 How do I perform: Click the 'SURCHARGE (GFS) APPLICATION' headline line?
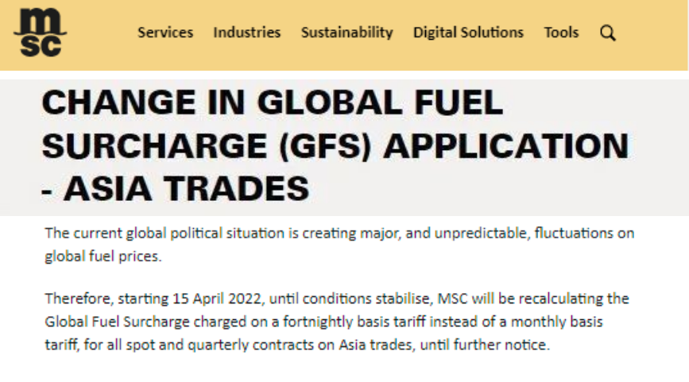(x=335, y=146)
